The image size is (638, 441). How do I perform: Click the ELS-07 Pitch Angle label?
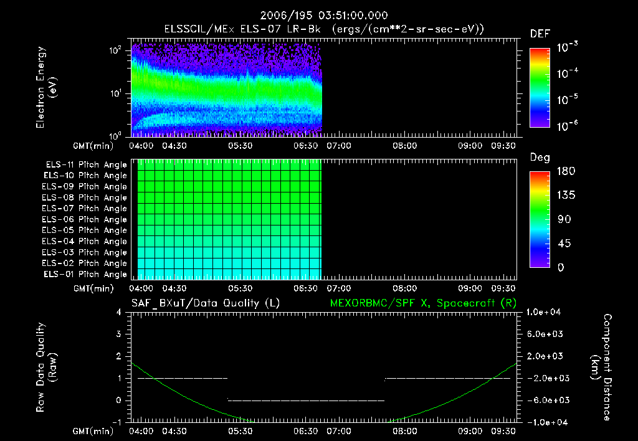[84, 209]
